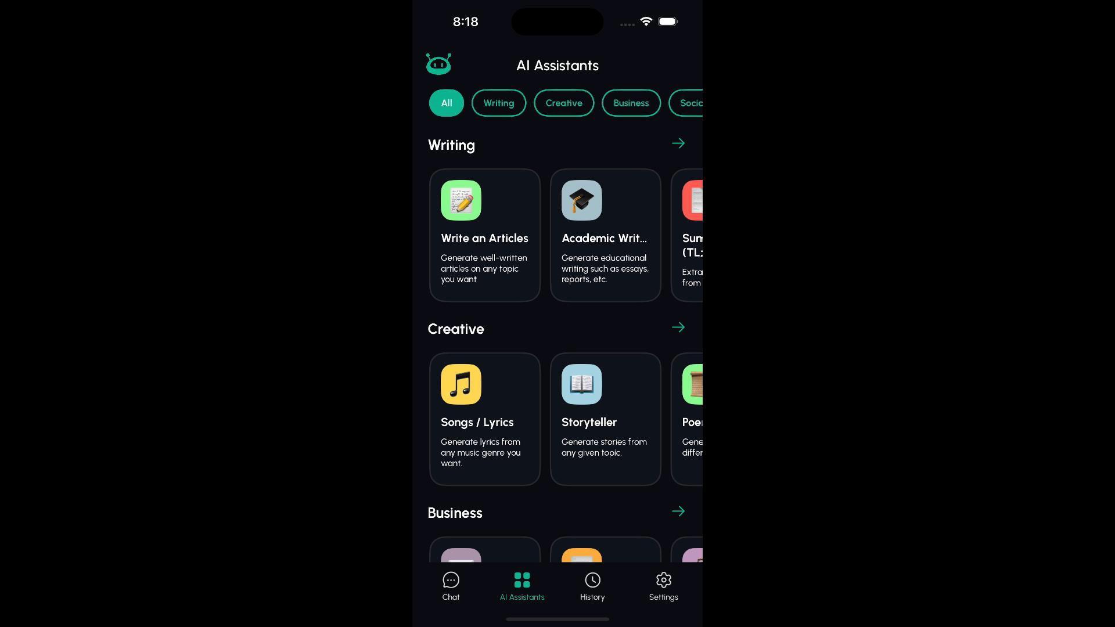Screen dimensions: 1115x627
Task: Toggle the Writing filter tab
Action: pos(498,102)
